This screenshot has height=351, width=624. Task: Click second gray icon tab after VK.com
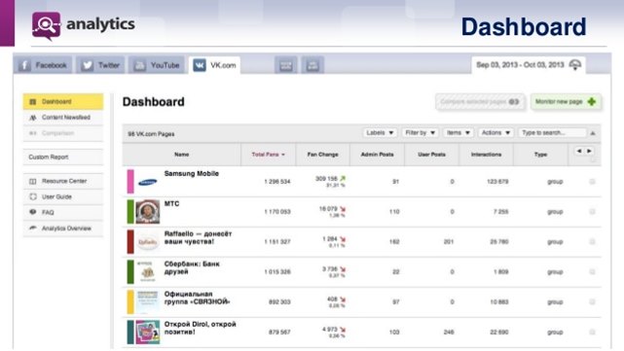click(x=312, y=65)
